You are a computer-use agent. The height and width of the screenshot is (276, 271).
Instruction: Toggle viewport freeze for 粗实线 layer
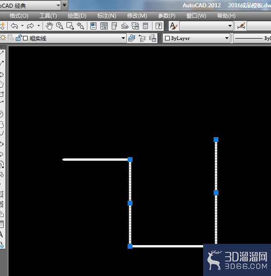[11, 38]
